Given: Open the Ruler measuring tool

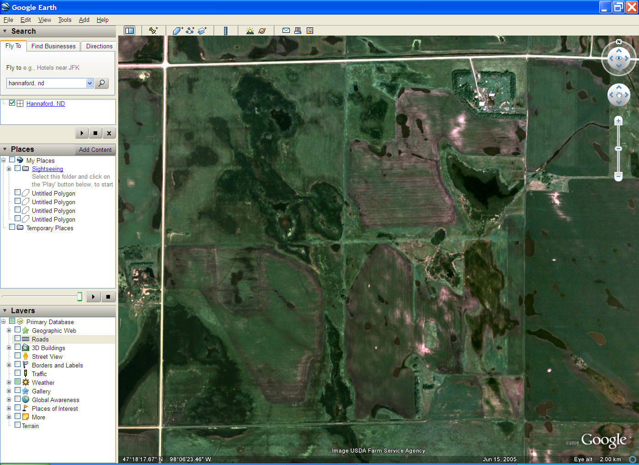Looking at the screenshot, I should pyautogui.click(x=225, y=31).
